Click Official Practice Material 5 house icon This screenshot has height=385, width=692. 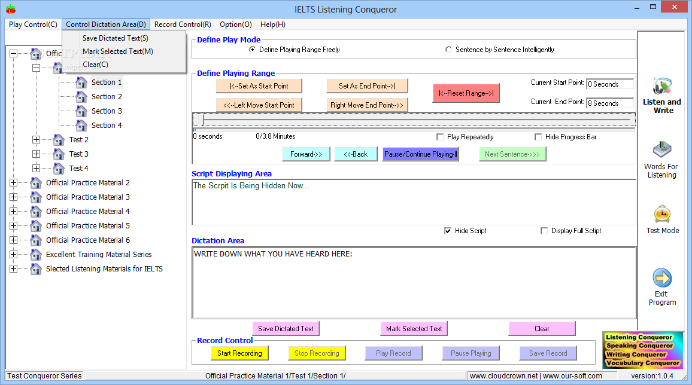(36, 225)
